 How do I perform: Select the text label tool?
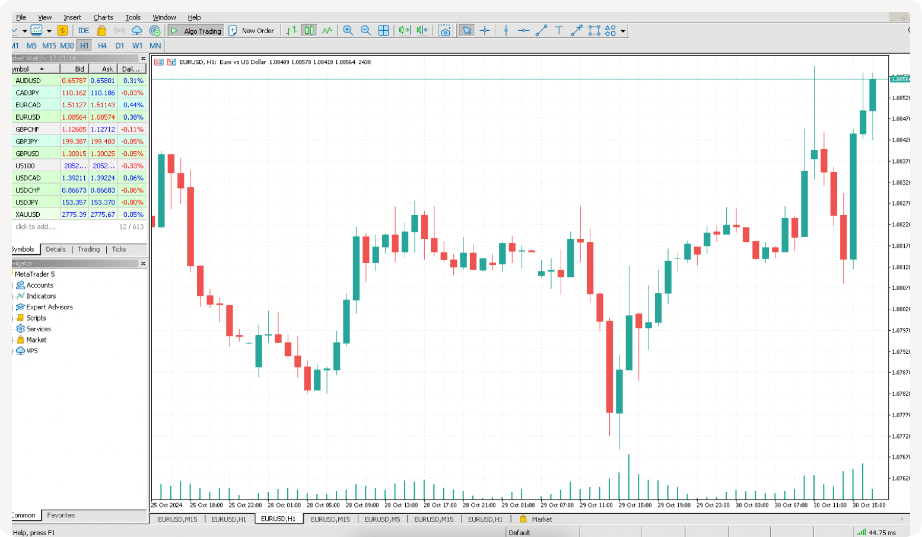[x=559, y=31]
